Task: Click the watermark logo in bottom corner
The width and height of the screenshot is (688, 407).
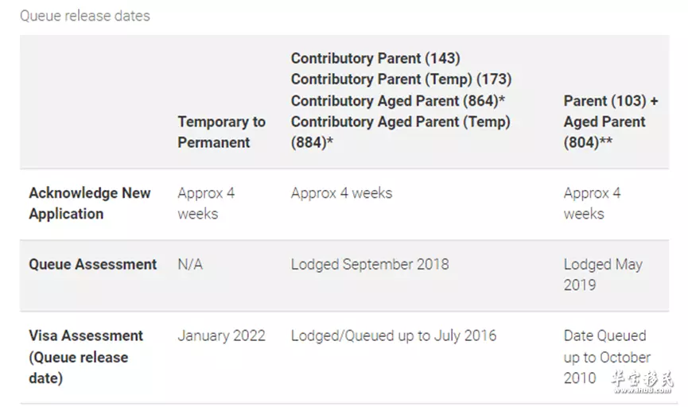Action: click(x=643, y=382)
